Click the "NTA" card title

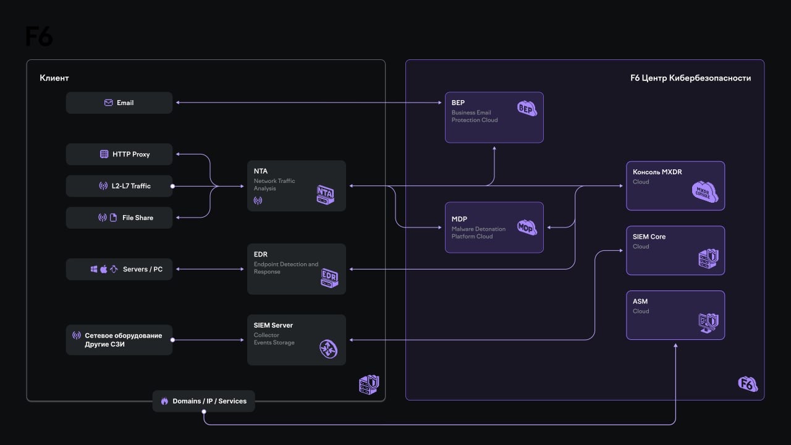coord(261,171)
